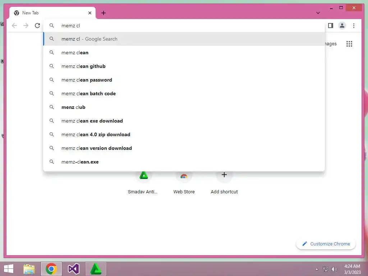
Task: Open the Google apps grid icon
Action: pos(349,44)
